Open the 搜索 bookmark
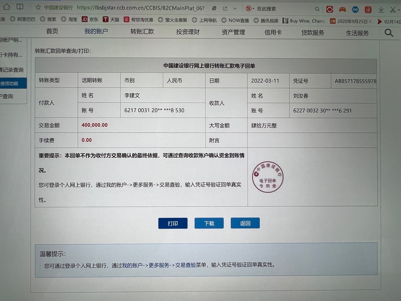 tap(48, 20)
